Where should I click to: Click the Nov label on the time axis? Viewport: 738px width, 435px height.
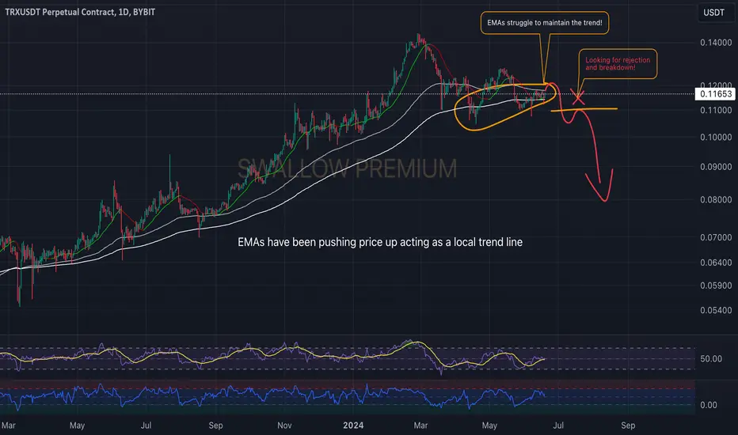pyautogui.click(x=284, y=426)
